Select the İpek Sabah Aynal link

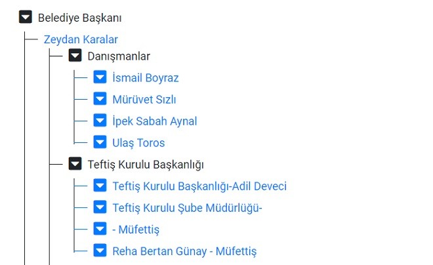(x=155, y=121)
